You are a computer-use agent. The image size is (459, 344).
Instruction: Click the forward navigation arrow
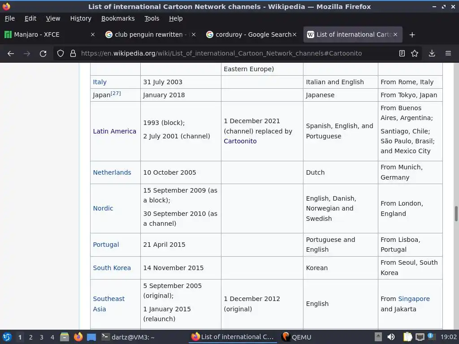coord(27,54)
